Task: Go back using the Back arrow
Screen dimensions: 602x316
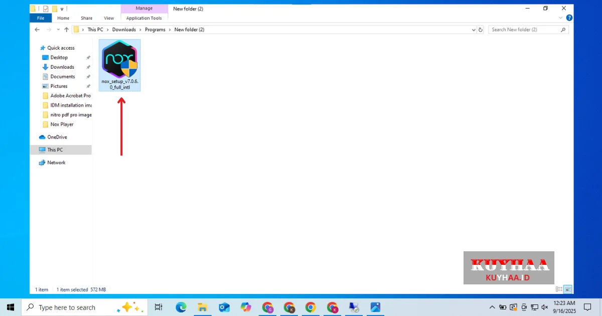Action: (37, 30)
